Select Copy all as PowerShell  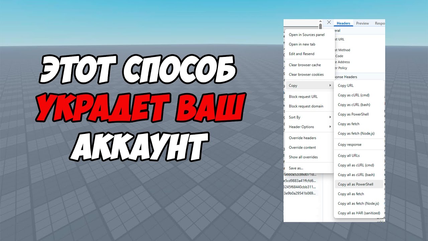click(x=359, y=184)
